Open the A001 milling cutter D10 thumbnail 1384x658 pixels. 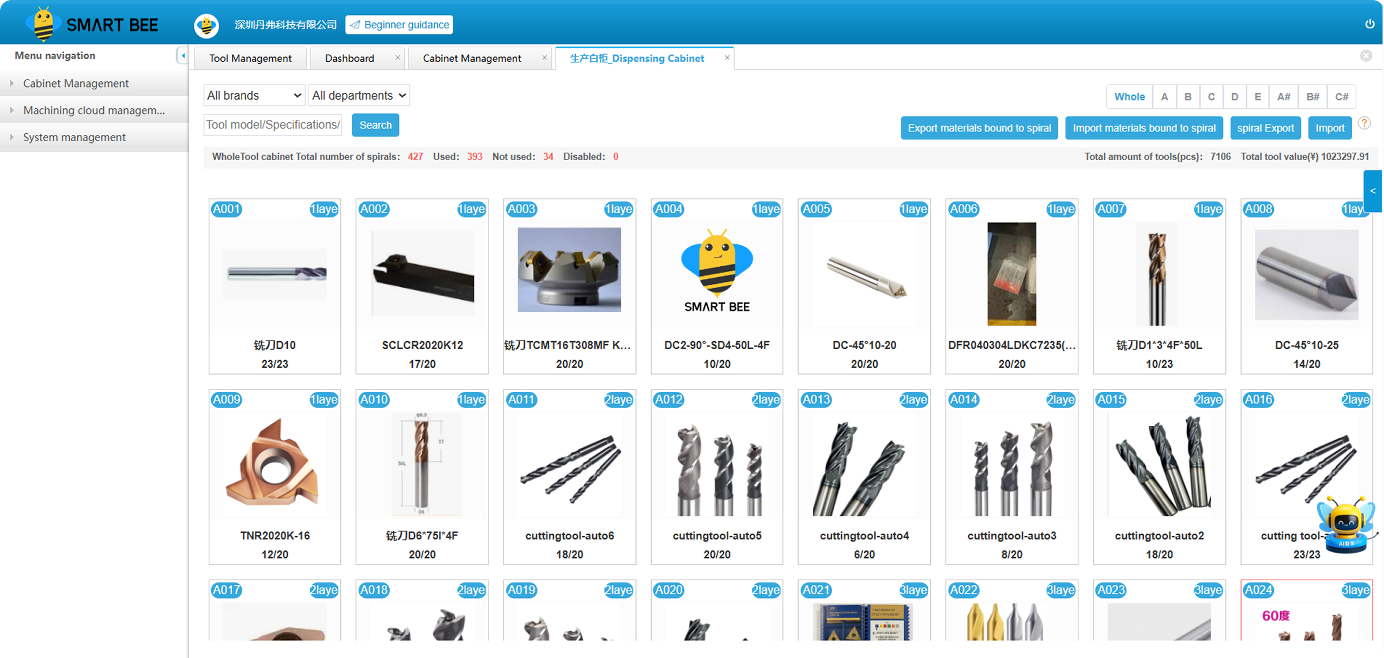274,274
